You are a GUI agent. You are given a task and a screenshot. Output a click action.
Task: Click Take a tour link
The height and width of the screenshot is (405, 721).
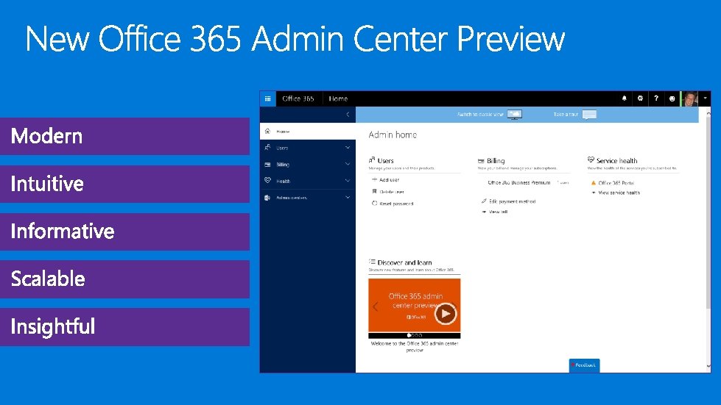tap(566, 114)
